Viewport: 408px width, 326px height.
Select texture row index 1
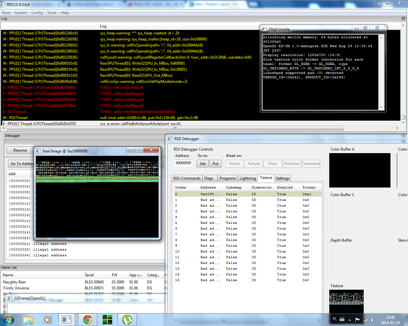pos(248,200)
